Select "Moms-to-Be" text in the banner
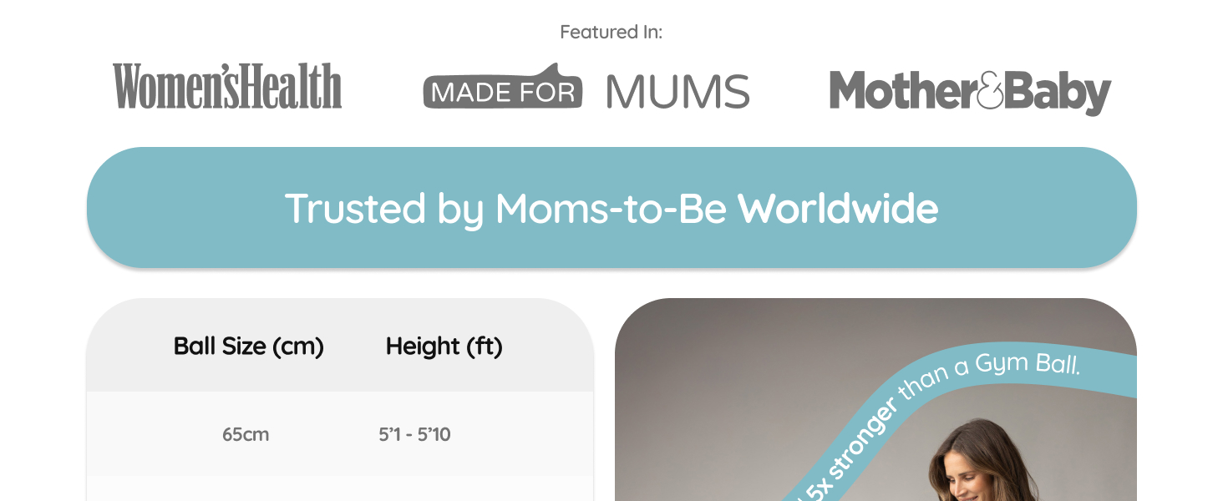This screenshot has width=1223, height=501. pyautogui.click(x=611, y=208)
